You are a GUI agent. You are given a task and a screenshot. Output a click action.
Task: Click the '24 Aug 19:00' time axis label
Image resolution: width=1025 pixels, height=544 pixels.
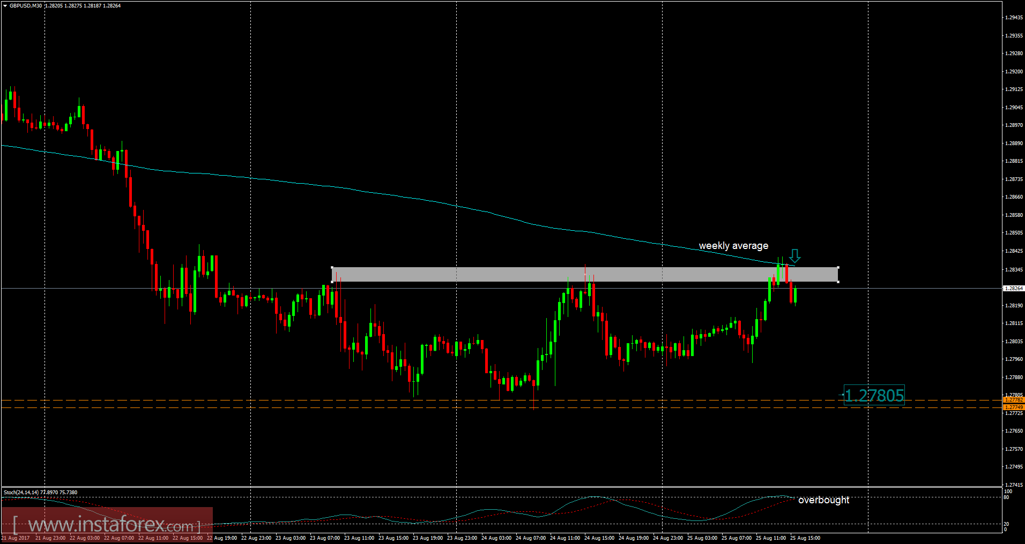pos(634,538)
